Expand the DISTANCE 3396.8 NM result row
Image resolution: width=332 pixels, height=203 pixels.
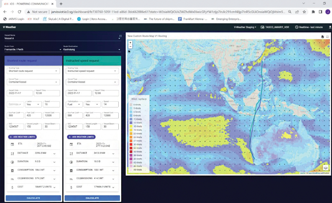(x=54, y=153)
